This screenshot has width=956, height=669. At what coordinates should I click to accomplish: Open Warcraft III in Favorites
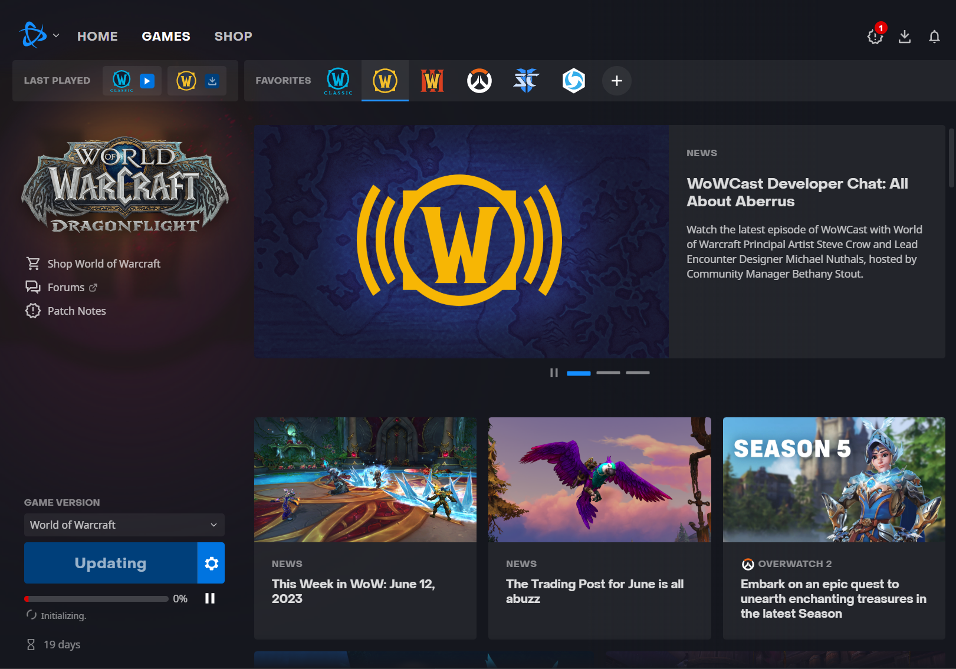432,81
